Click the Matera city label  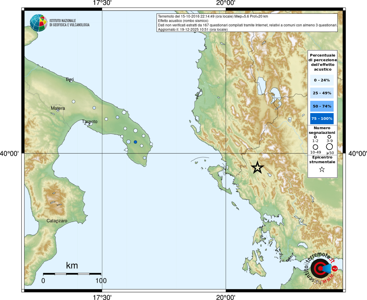pos(58,108)
